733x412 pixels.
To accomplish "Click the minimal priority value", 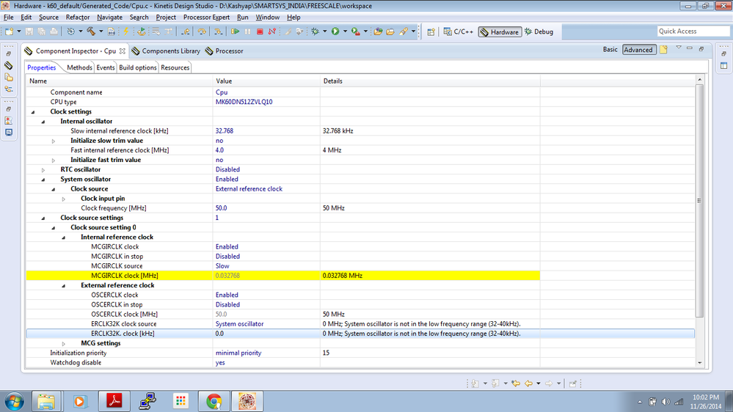I will [x=238, y=353].
